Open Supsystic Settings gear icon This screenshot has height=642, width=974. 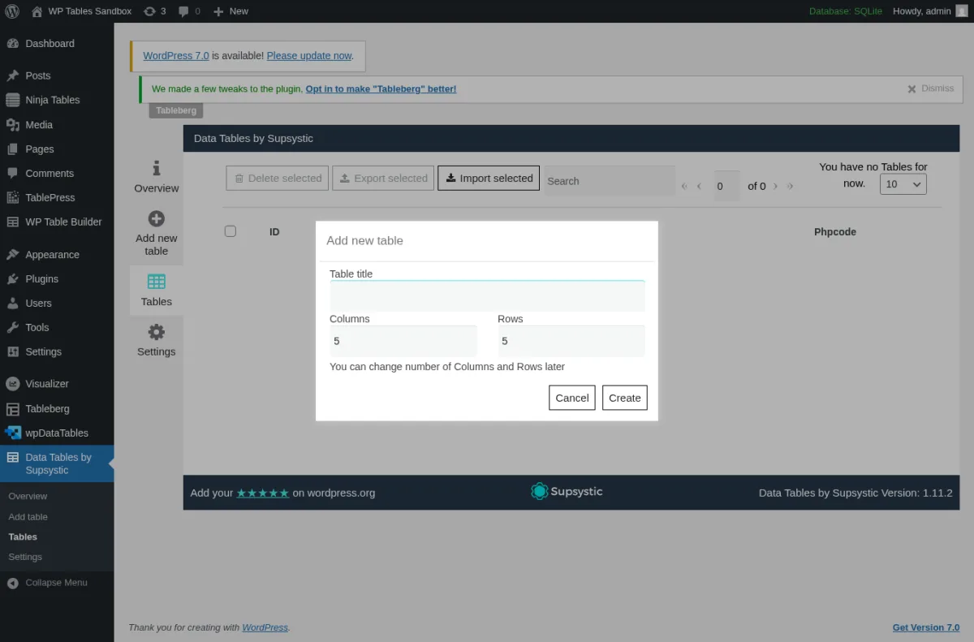point(157,332)
